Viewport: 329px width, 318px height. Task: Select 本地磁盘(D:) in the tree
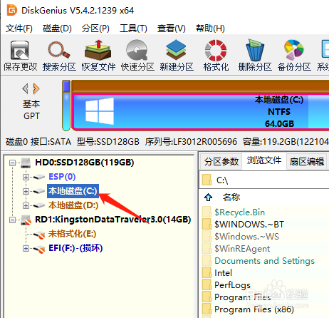(73, 205)
